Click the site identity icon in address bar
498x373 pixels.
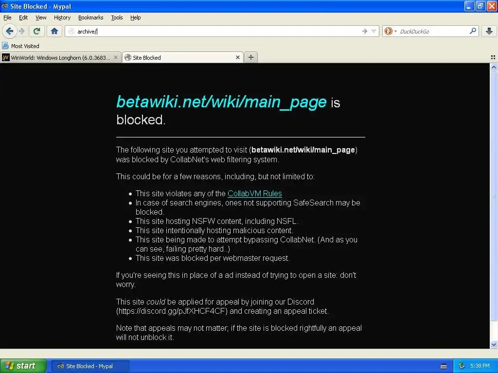click(71, 31)
